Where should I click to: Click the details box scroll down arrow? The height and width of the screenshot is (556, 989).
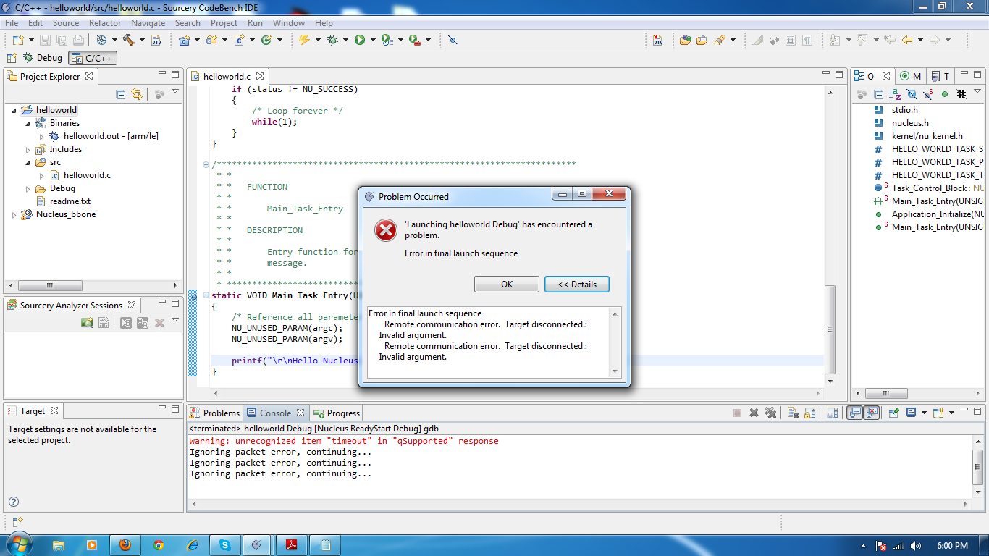point(615,371)
